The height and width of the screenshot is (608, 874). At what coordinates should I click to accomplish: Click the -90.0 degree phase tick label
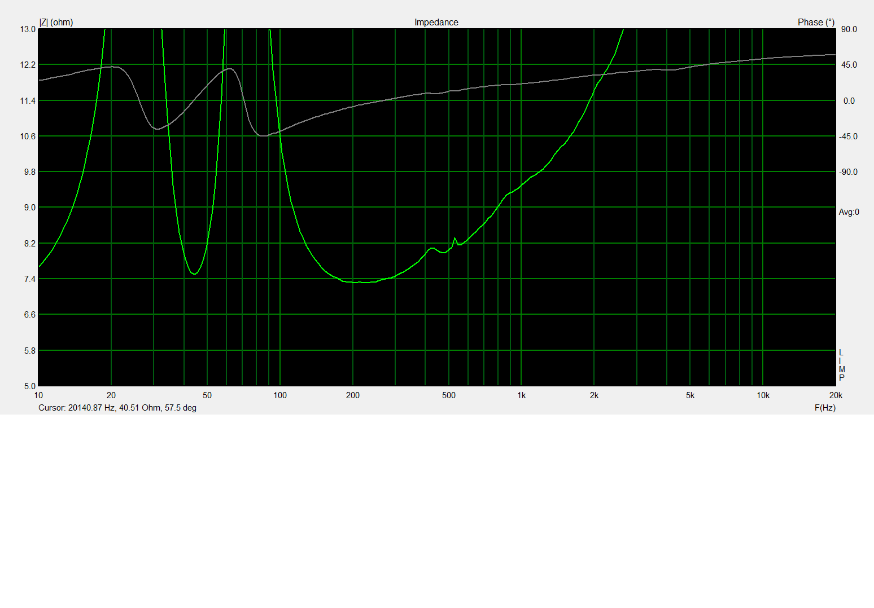click(847, 172)
